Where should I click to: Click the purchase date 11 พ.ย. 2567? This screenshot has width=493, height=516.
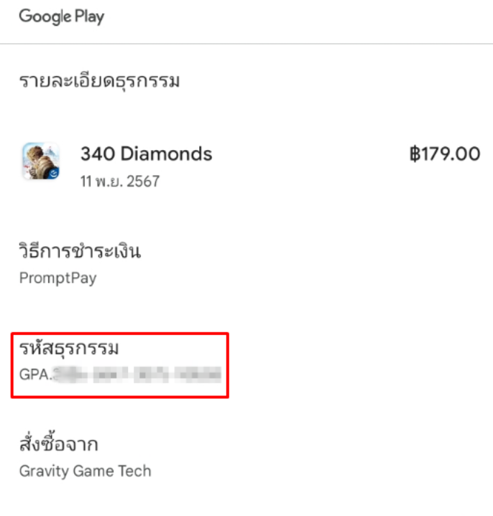[x=120, y=182]
